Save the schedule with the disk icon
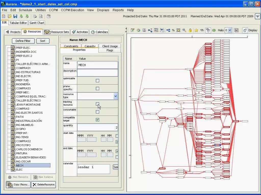This screenshot has height=195, width=261. 15,16
